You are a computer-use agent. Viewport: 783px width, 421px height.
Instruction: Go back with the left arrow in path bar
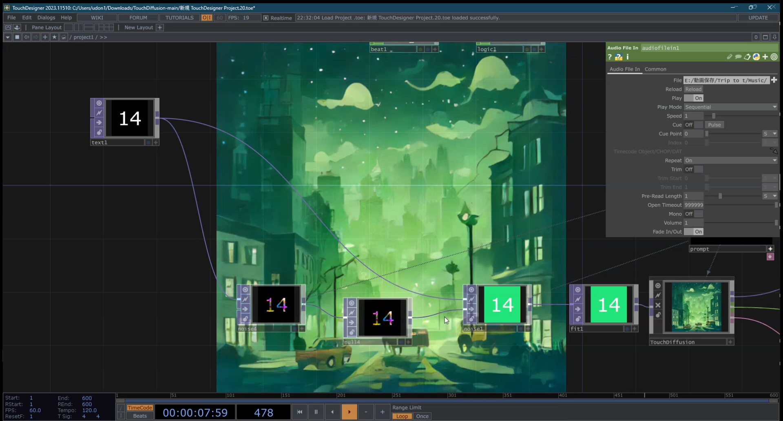27,37
